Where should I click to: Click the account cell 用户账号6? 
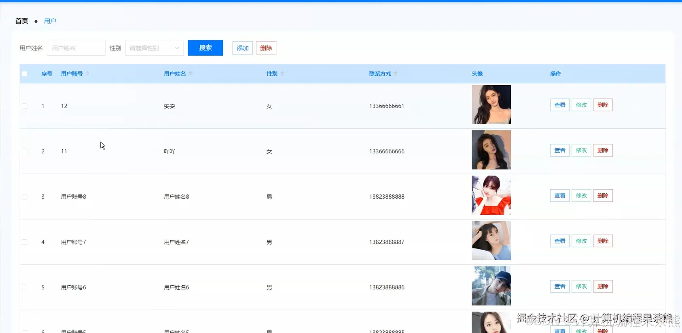74,287
